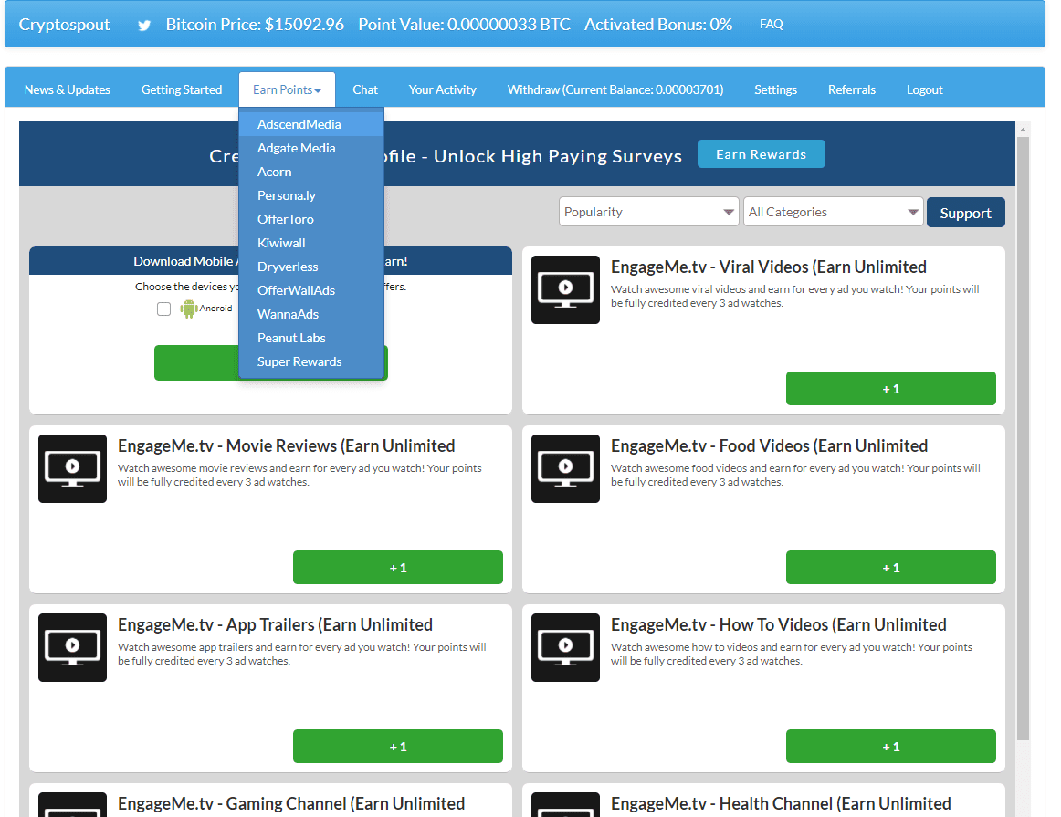Click the EngageMe.tv Food Videos video icon
Viewport: 1061px width, 817px height.
click(565, 468)
